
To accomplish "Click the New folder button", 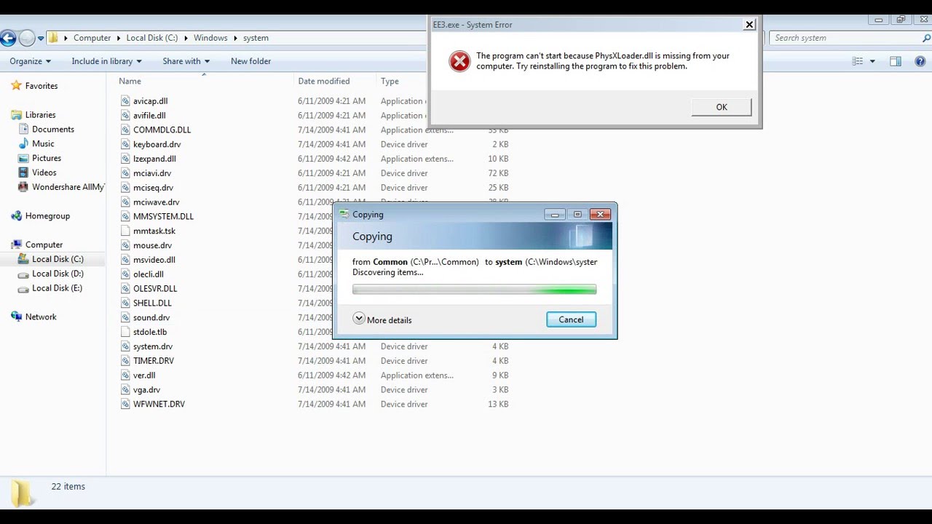I will (250, 61).
